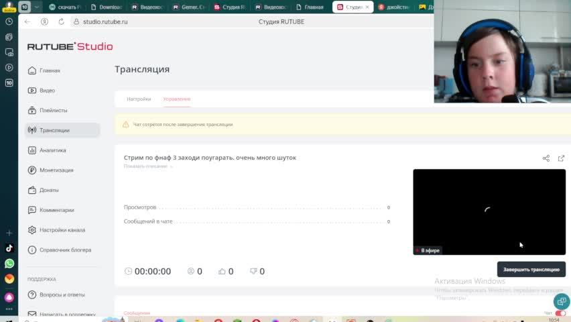Switch to the Download browser tab

pos(107,7)
